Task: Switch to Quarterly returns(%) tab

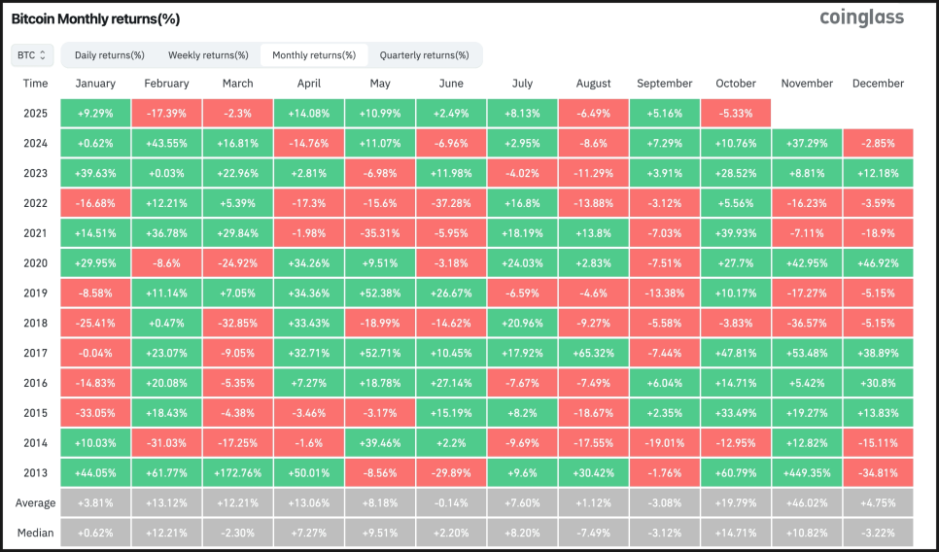Action: point(424,55)
